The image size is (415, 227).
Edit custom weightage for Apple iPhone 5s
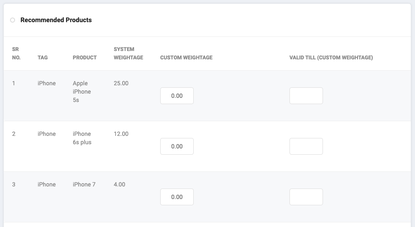point(177,96)
